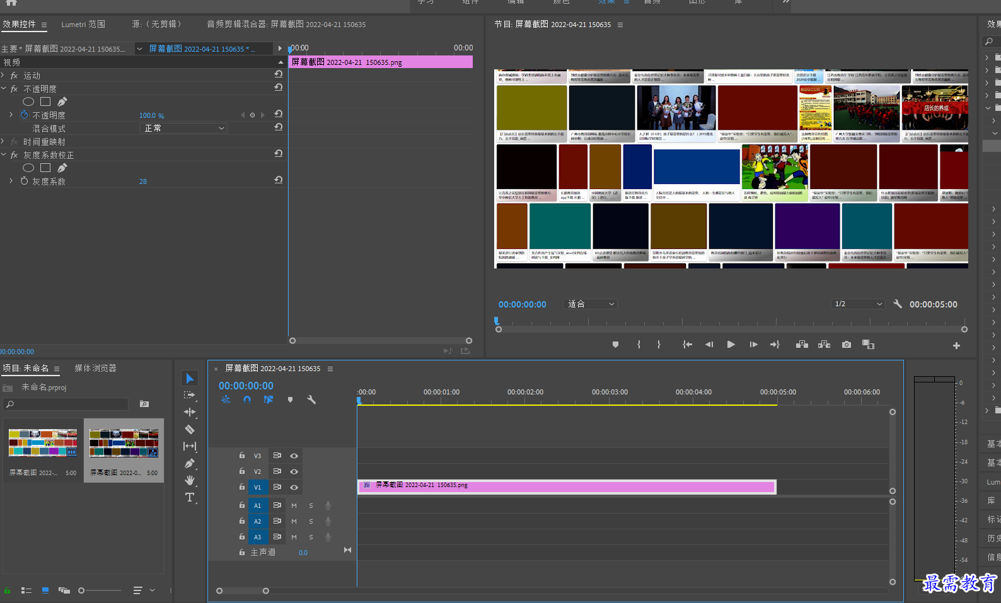Click the Lift button
The image size is (1001, 603).
(802, 345)
